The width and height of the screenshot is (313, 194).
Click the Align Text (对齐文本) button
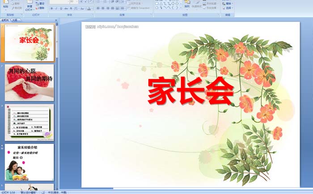[x=135, y=4]
